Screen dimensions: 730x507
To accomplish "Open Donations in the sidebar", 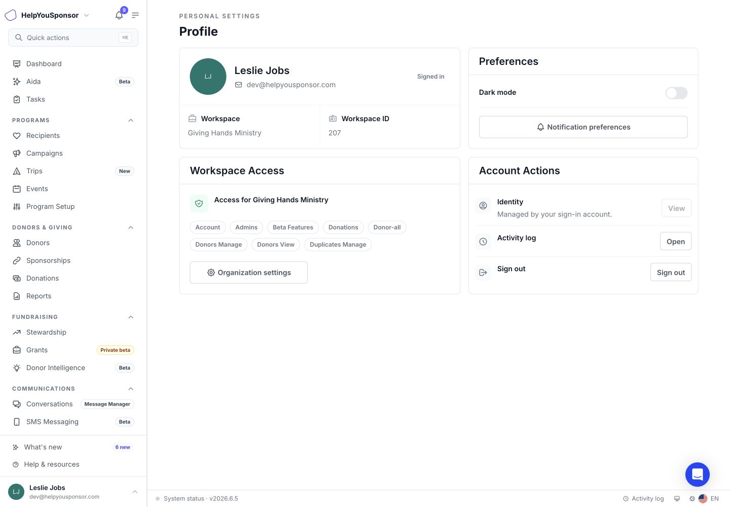I will (73, 278).
